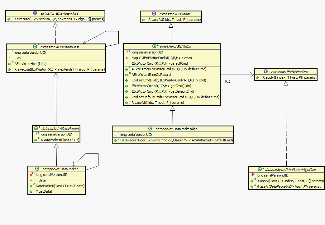Screen dimensions: 325x225
Task: Select the 'I idx' field in AExtVisitorHost
Action: pos(17,58)
